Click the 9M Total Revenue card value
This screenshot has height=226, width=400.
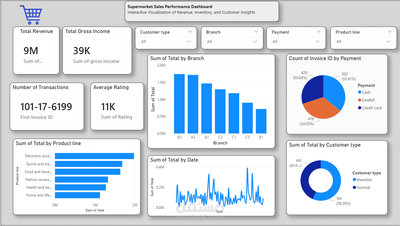click(31, 51)
